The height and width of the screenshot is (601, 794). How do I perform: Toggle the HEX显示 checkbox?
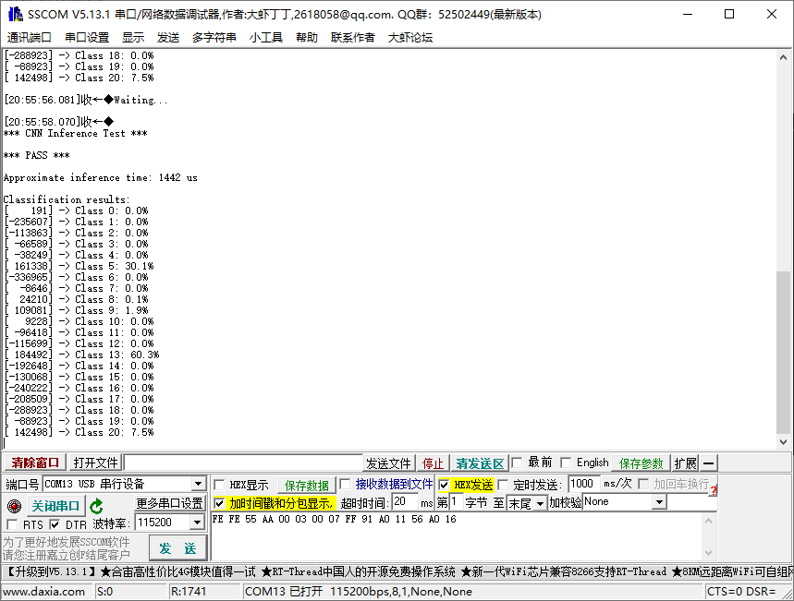[x=219, y=485]
